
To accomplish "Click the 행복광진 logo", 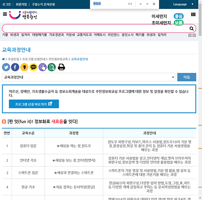I will click(x=23, y=15).
